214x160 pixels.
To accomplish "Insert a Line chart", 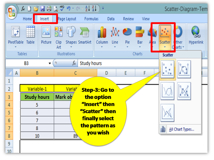I will point(115,37).
